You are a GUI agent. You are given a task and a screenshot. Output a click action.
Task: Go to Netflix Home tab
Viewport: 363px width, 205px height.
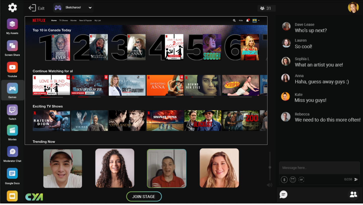click(x=54, y=20)
